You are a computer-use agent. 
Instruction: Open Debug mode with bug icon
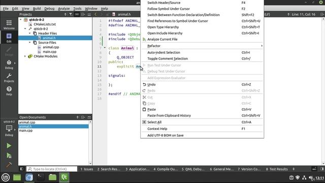click(x=9, y=65)
